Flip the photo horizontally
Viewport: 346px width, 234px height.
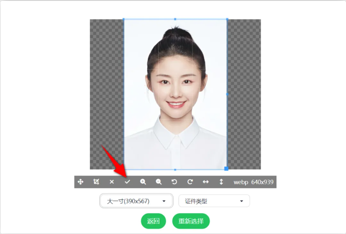tap(205, 182)
